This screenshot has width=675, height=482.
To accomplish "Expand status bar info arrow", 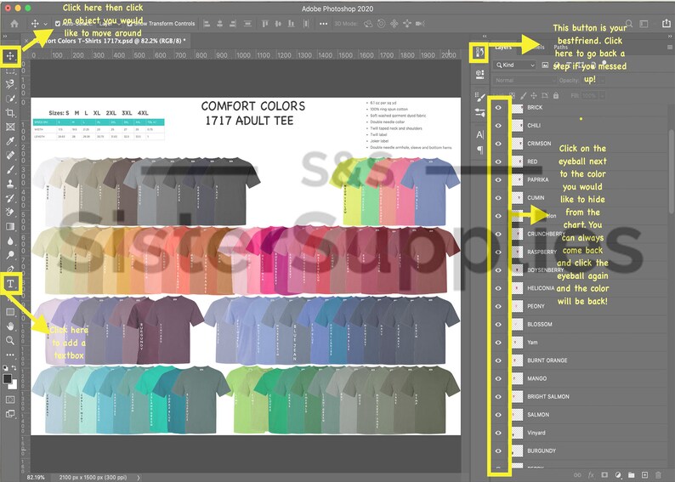I will tap(139, 477).
